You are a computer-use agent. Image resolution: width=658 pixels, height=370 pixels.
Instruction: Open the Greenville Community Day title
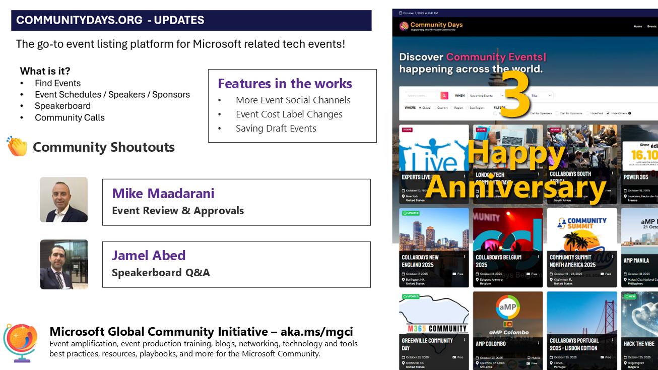click(427, 344)
